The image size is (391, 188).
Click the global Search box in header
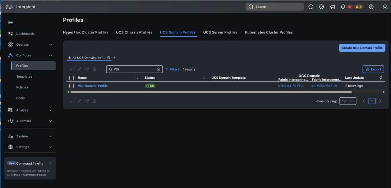pyautogui.click(x=275, y=7)
